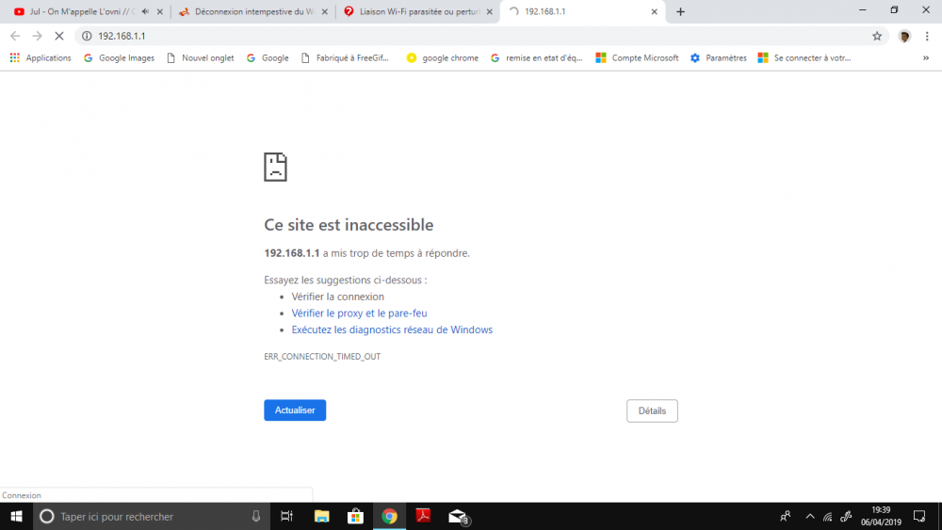Click Actualiser button to reload
The width and height of the screenshot is (942, 530).
[x=295, y=410]
